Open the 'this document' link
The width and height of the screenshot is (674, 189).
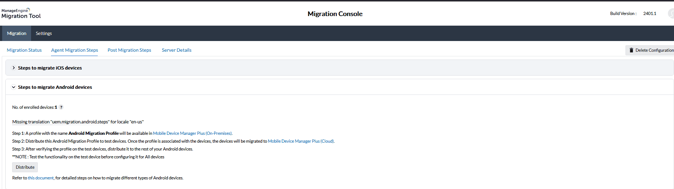(x=41, y=178)
